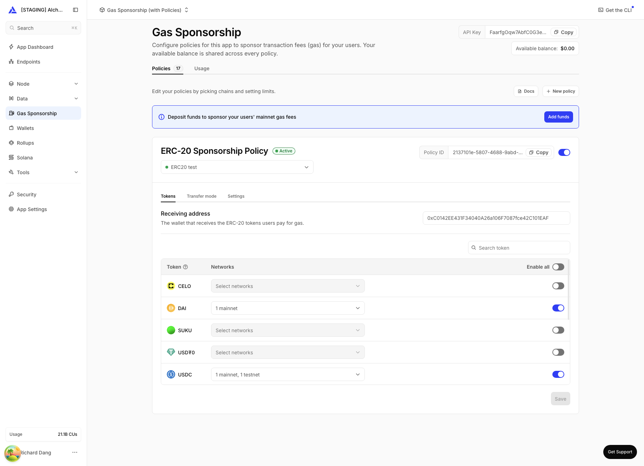Click the Receiving address input field
The width and height of the screenshot is (644, 466).
click(497, 218)
